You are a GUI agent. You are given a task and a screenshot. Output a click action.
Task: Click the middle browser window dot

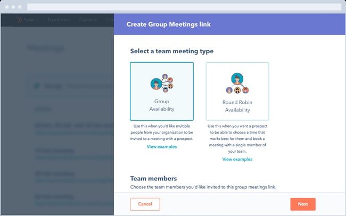pyautogui.click(x=14, y=7)
